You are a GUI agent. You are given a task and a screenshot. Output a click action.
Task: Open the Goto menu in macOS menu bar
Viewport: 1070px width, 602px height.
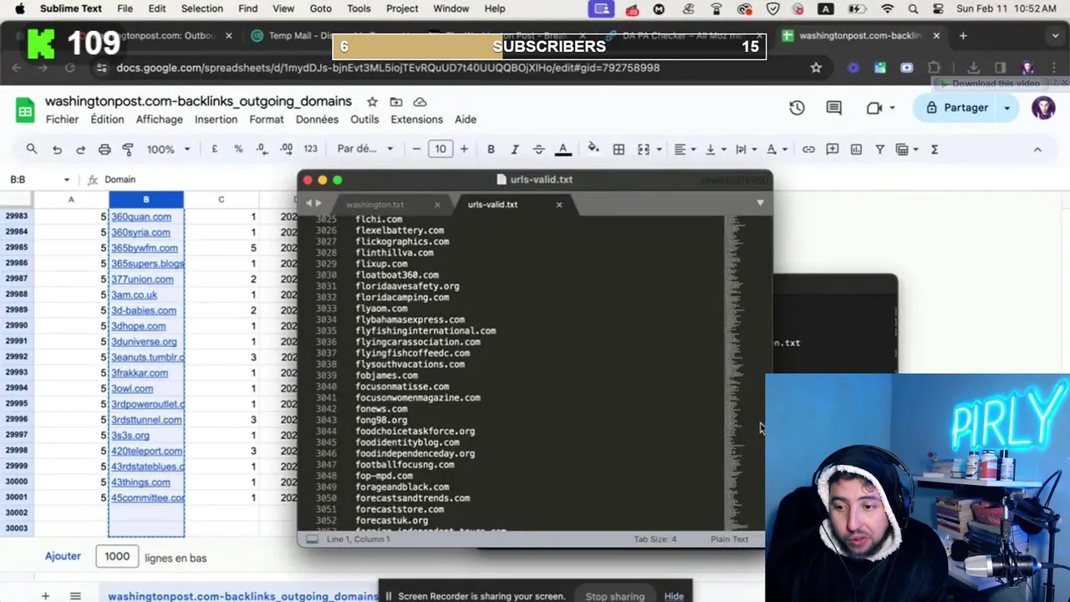(x=320, y=8)
